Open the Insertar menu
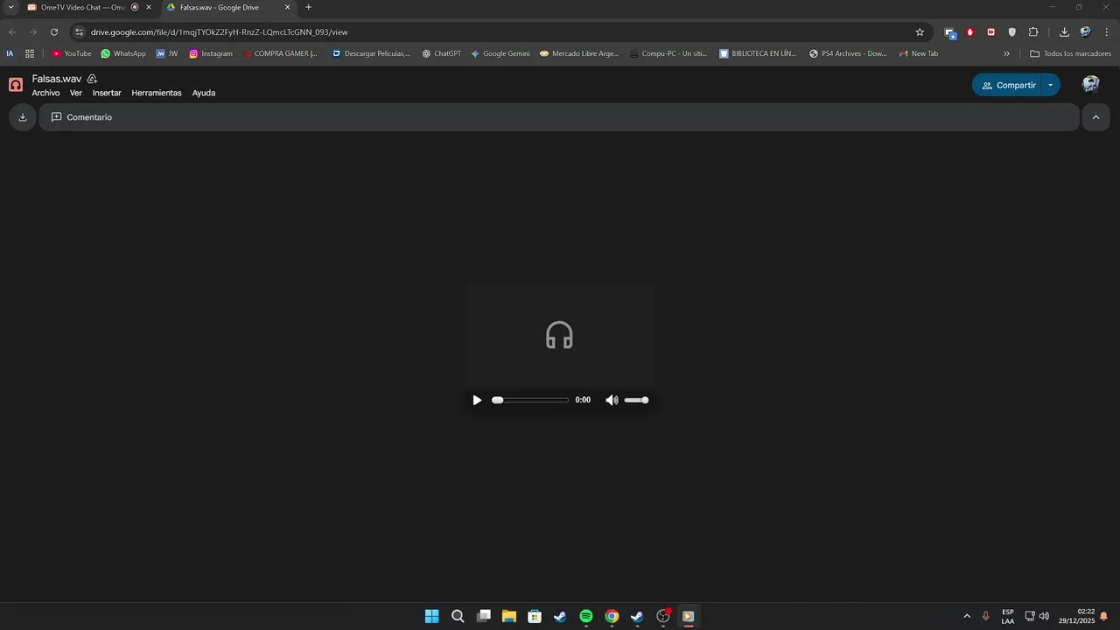This screenshot has height=630, width=1120. coord(107,93)
